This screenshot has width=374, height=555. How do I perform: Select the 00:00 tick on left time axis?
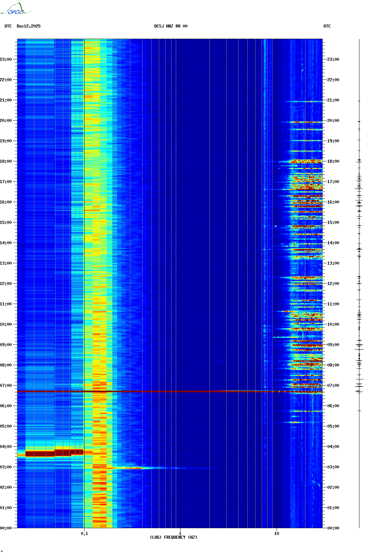pyautogui.click(x=6, y=528)
